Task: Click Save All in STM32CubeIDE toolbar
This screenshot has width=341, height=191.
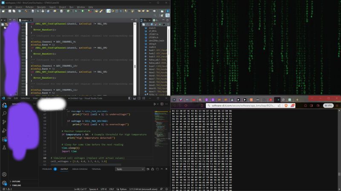Action: coord(14,11)
